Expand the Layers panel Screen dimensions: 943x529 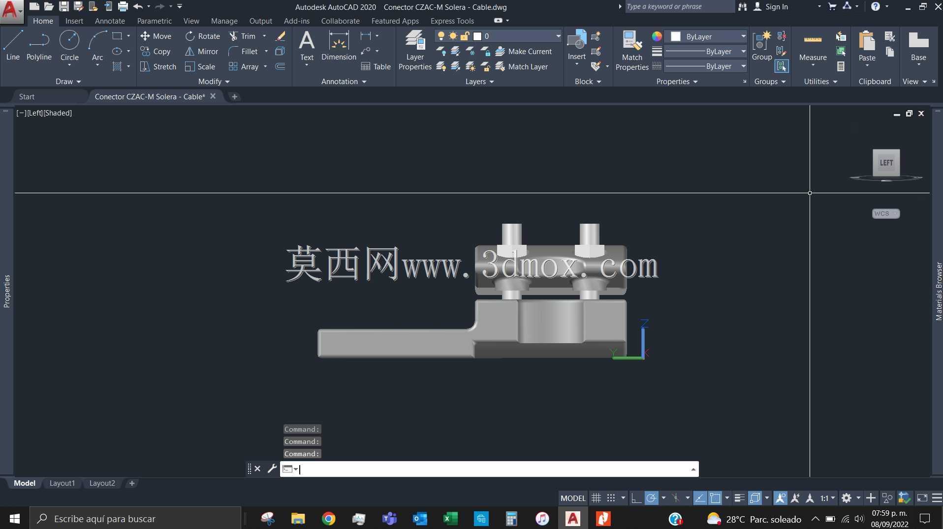click(479, 81)
